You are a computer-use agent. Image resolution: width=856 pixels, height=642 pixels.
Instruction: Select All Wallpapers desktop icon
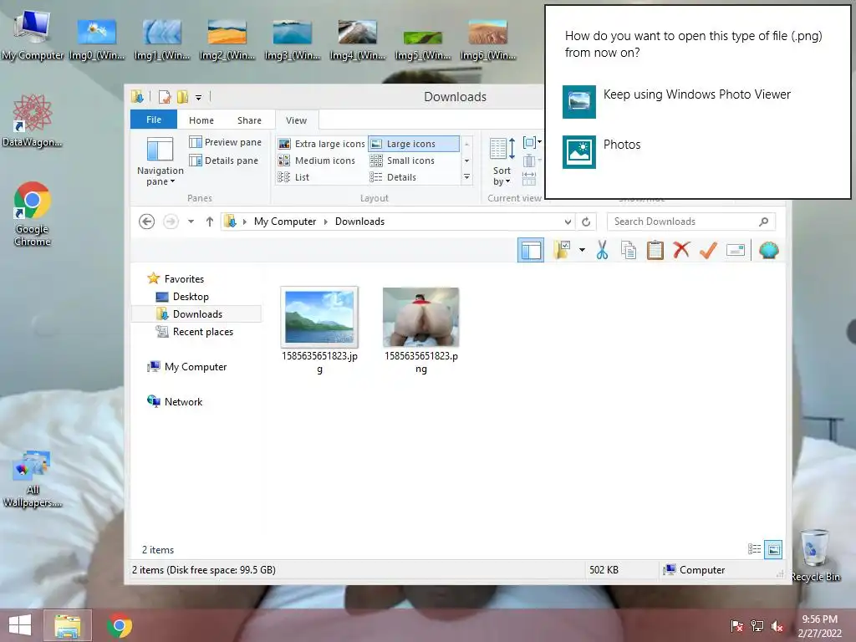(x=33, y=479)
